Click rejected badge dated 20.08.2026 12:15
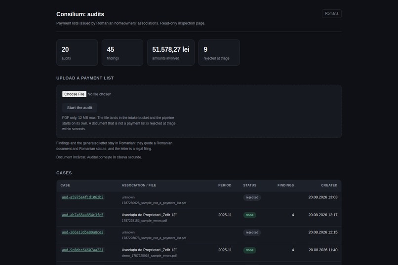The height and width of the screenshot is (265, 398). (252, 232)
